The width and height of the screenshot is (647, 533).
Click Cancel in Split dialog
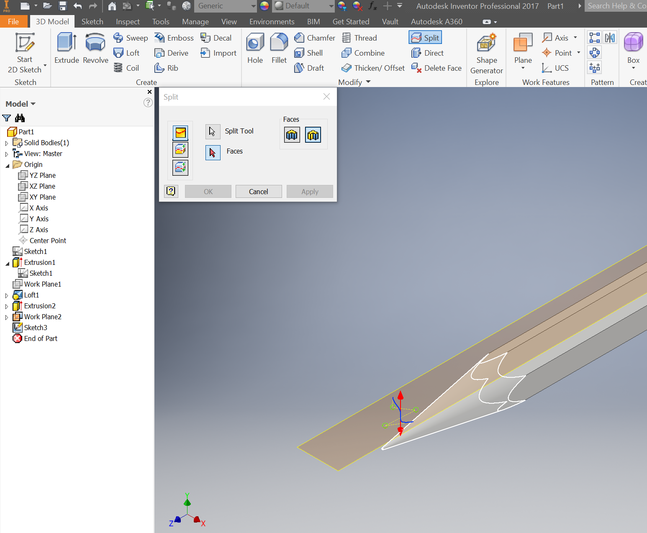(x=259, y=191)
